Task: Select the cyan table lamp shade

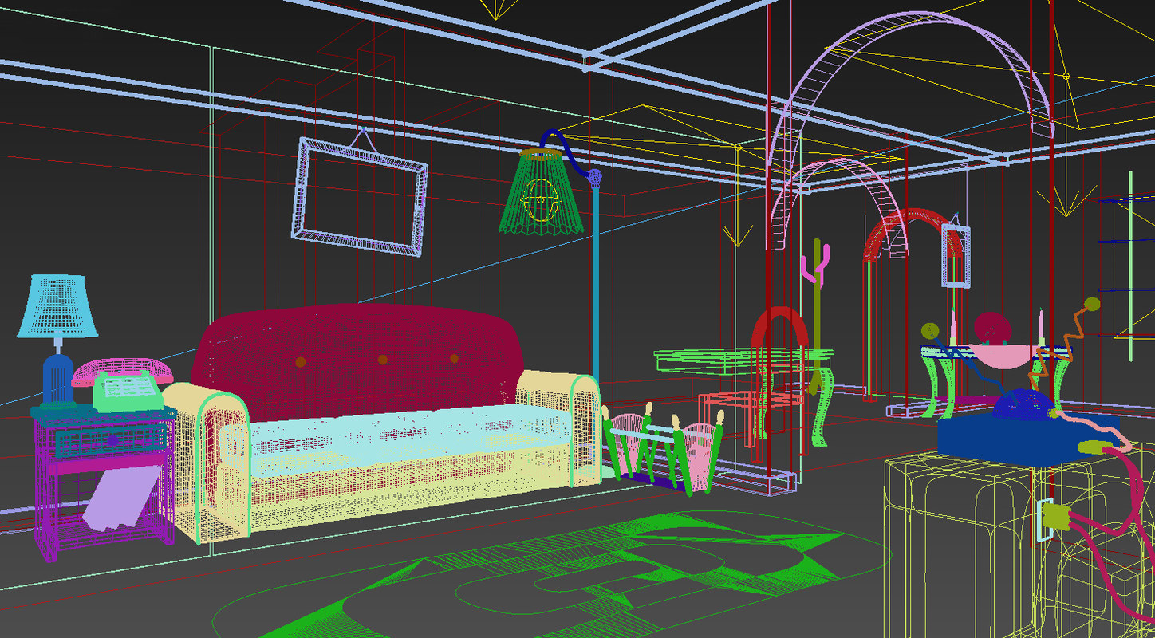Action: [x=57, y=305]
